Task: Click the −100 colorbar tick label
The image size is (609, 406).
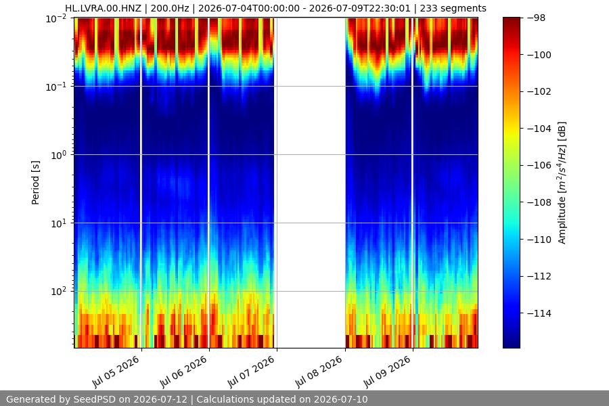Action: [x=539, y=55]
